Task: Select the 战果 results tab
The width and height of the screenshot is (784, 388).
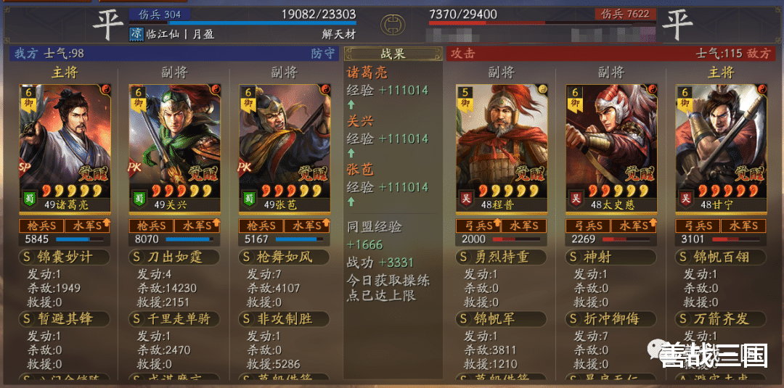Action: (393, 54)
